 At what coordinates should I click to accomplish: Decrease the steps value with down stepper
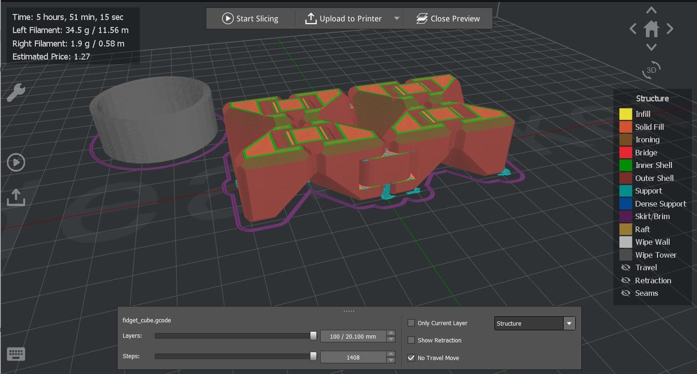tap(391, 361)
